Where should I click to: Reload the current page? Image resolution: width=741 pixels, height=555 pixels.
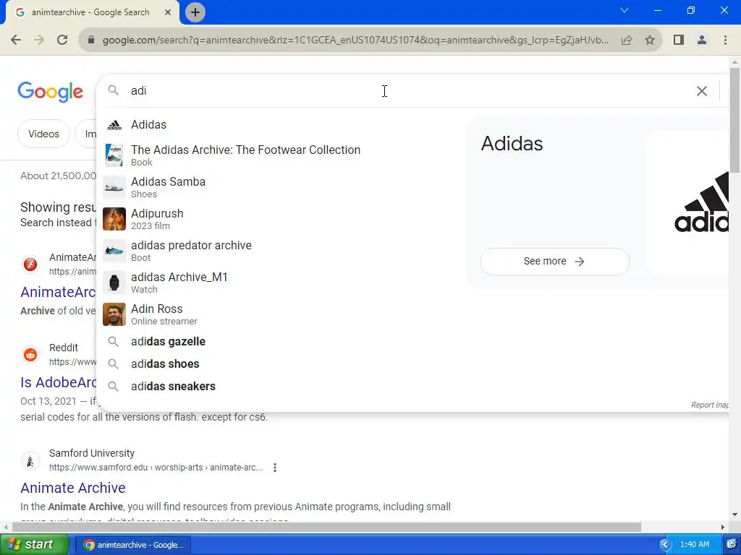click(62, 40)
